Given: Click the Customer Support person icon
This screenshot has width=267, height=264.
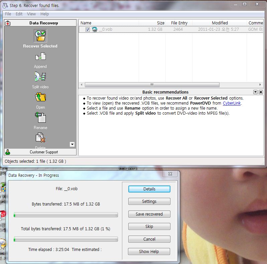Looking at the screenshot, I should [8, 152].
